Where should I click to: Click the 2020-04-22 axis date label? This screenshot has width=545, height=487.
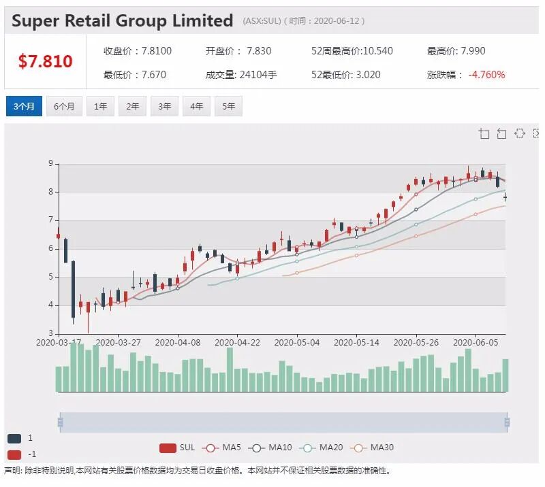coord(237,343)
